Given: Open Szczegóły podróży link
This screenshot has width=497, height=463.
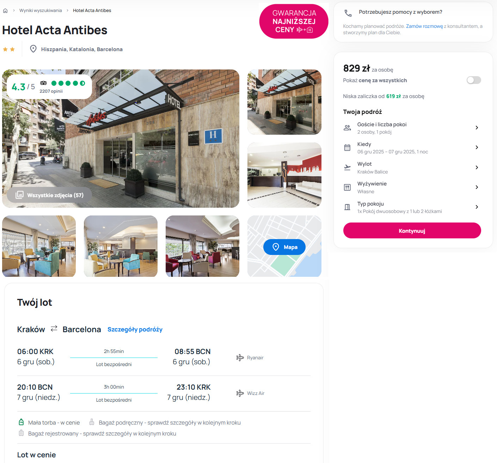Looking at the screenshot, I should point(135,329).
